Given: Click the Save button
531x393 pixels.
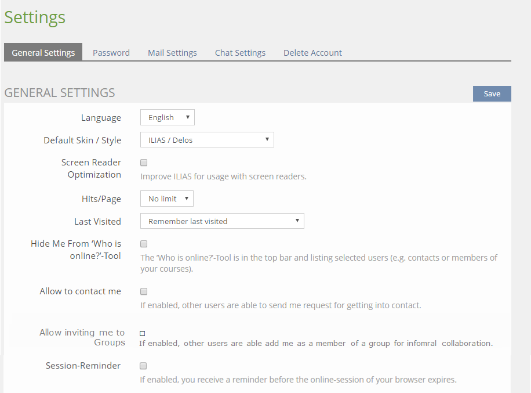Looking at the screenshot, I should pyautogui.click(x=492, y=94).
